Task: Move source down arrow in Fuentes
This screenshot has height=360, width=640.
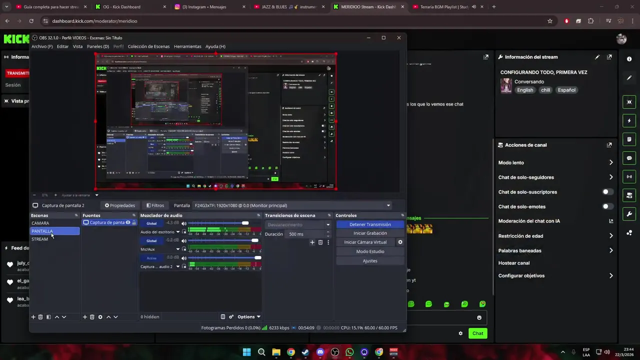Action: coord(115,317)
